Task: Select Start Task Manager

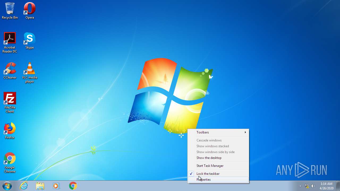Action: [218, 166]
